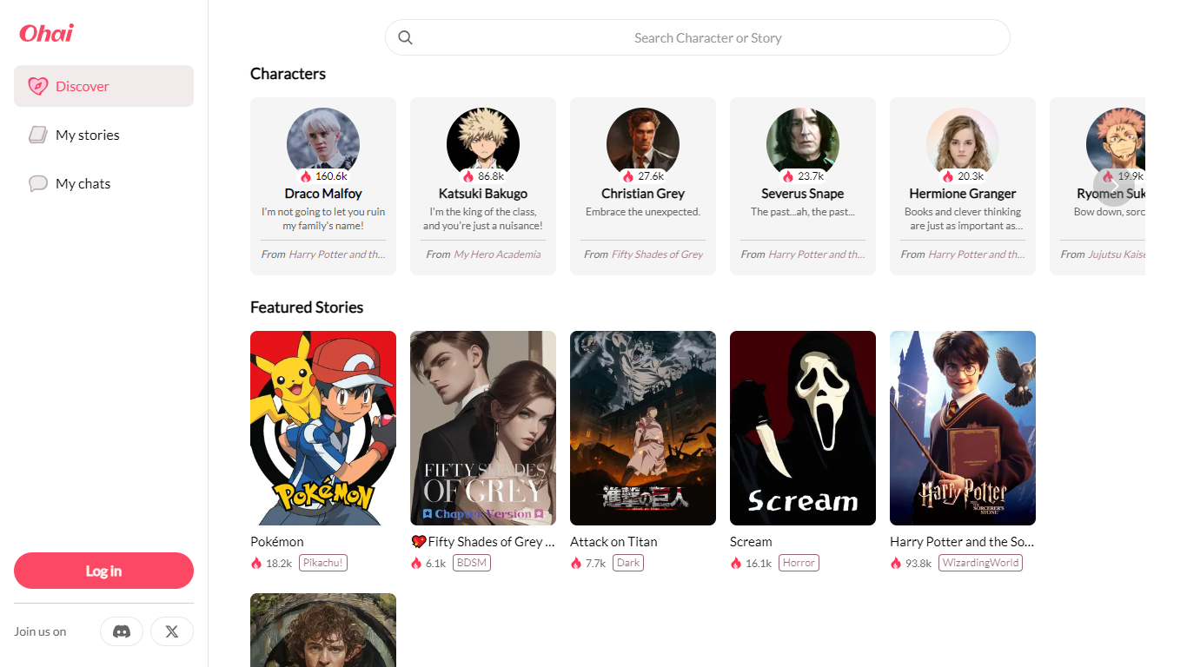Click the Discover heart compass icon
The image size is (1187, 667).
37,86
